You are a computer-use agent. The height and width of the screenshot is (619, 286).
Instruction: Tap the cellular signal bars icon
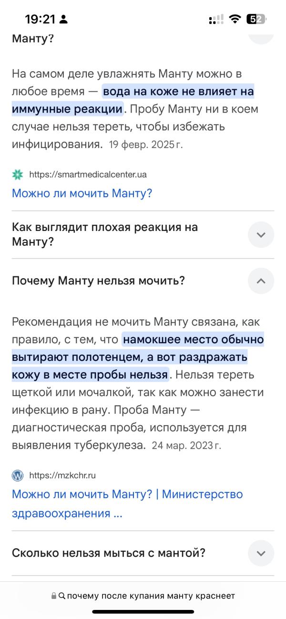[216, 20]
